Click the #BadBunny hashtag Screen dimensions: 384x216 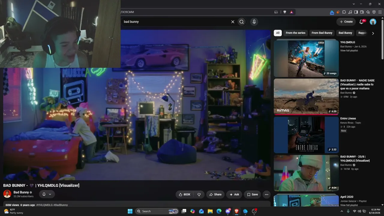[x=61, y=205]
